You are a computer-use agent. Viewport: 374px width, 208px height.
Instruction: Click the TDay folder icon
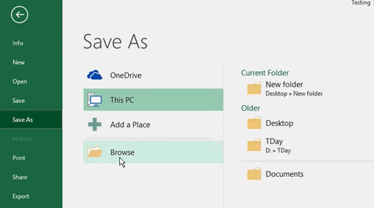tap(254, 145)
